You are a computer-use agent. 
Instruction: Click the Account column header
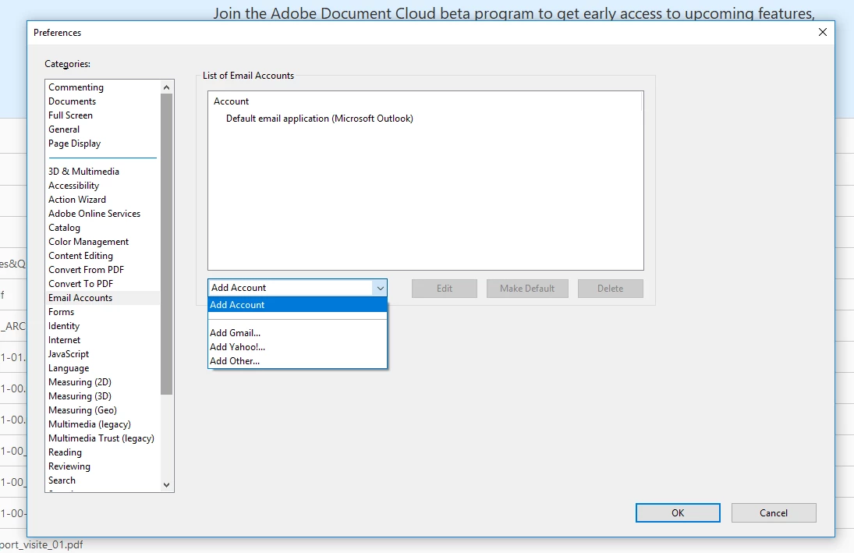coord(425,101)
